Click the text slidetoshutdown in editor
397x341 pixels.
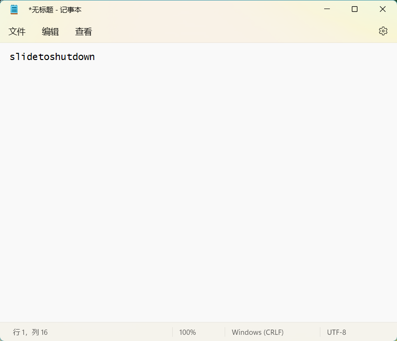(52, 57)
